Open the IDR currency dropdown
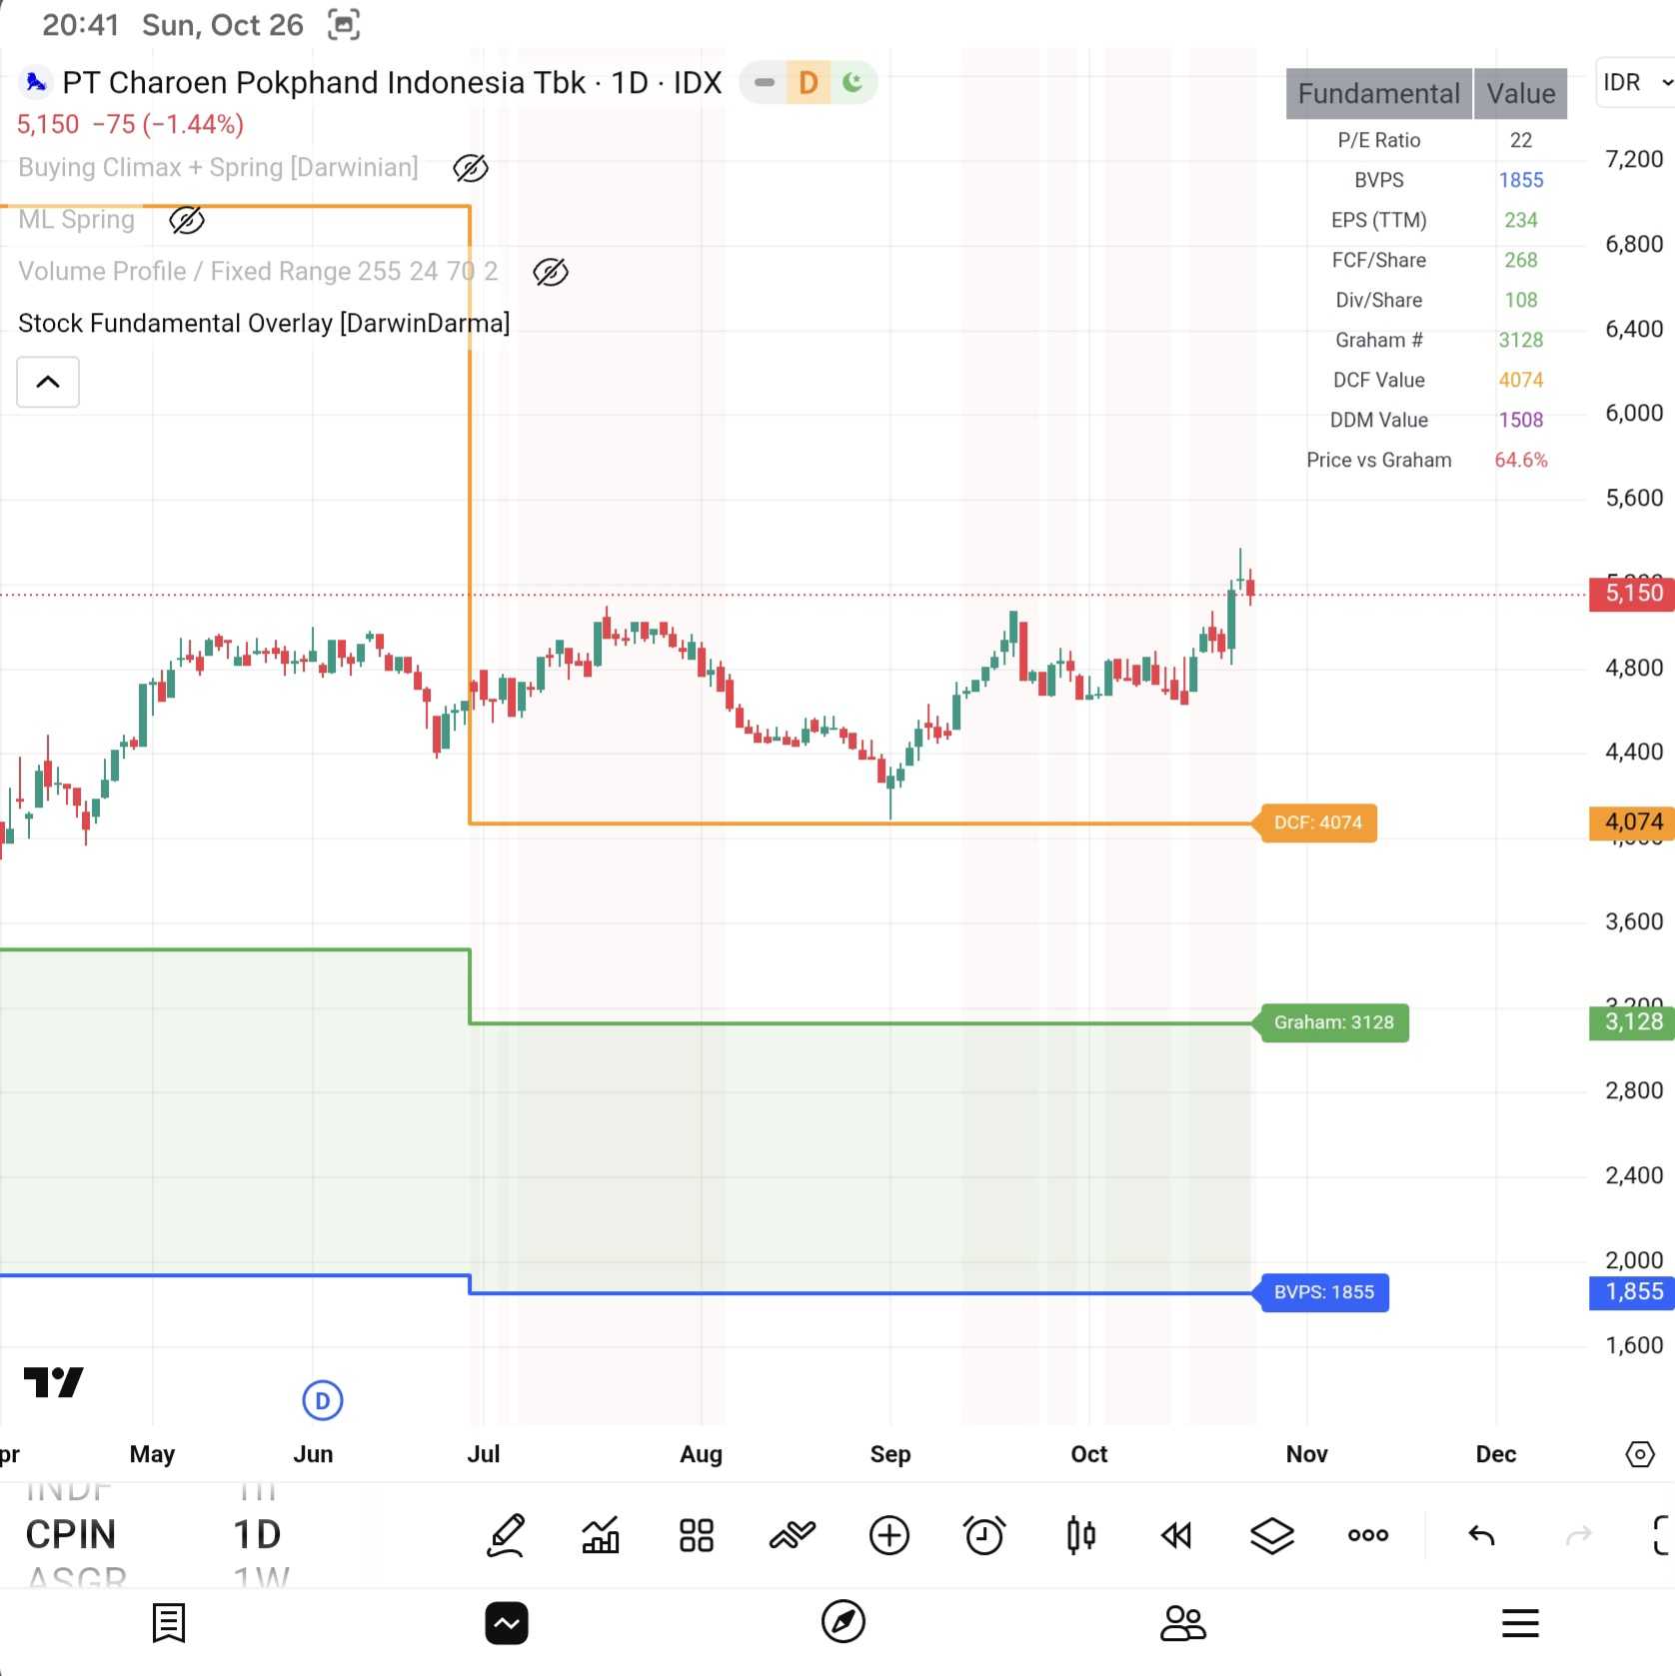This screenshot has width=1675, height=1676. coord(1636,82)
